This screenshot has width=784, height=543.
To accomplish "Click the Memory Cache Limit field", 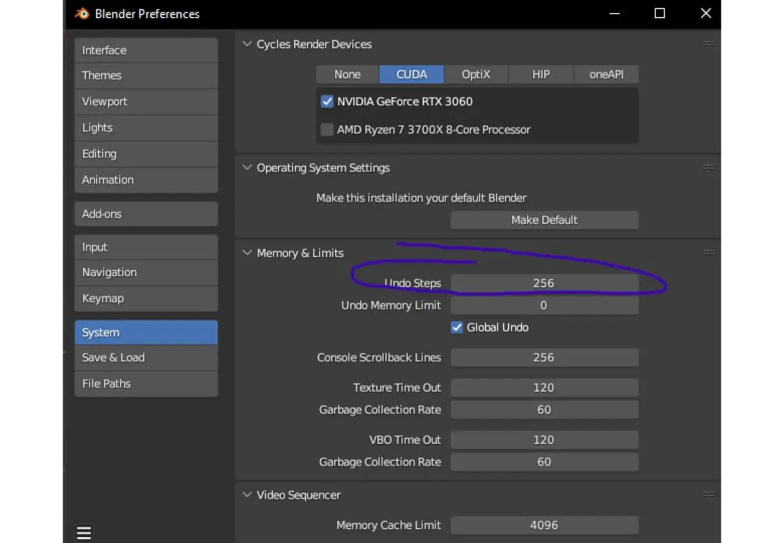I will [544, 525].
